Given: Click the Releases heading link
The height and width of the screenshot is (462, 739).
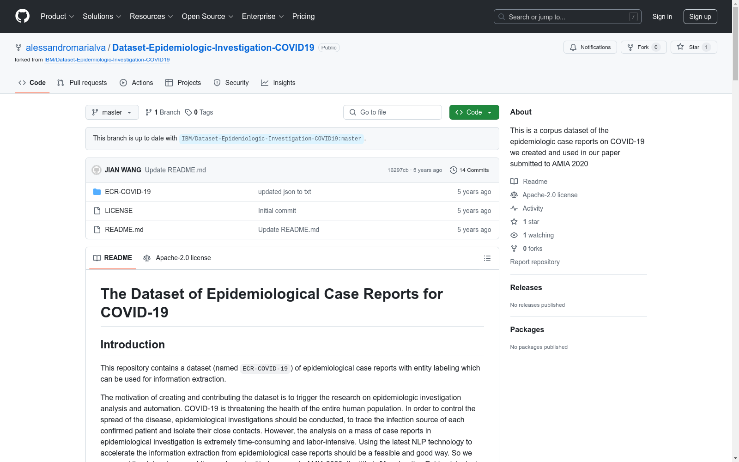Looking at the screenshot, I should (x=526, y=287).
